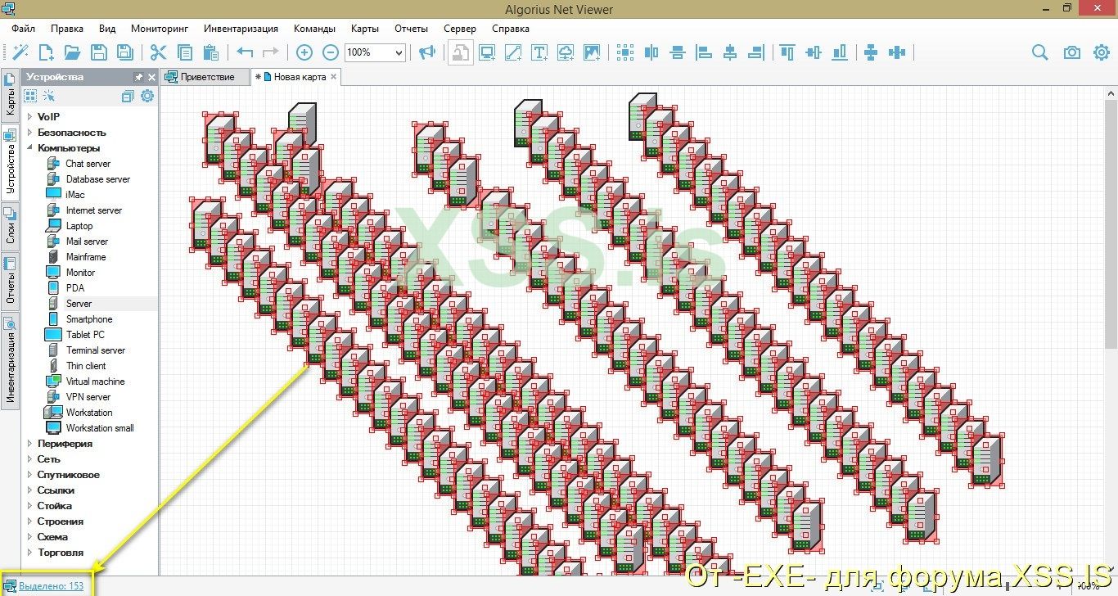
Task: Select the Thin client device
Action: (x=85, y=366)
